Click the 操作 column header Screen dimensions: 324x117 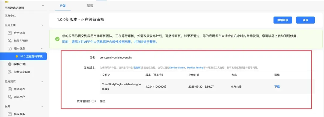[277, 75]
